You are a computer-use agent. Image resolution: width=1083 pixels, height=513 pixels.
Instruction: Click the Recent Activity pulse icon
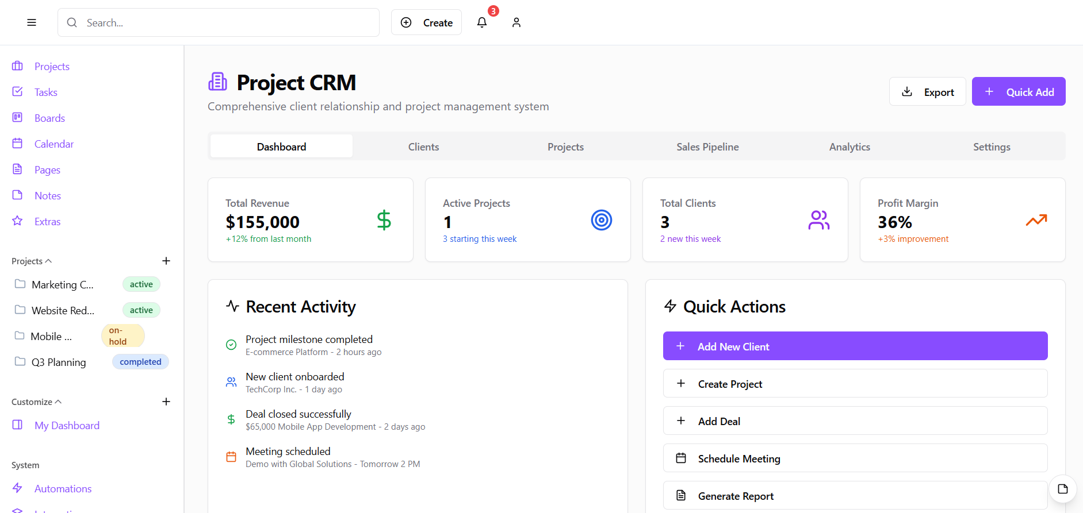point(232,306)
